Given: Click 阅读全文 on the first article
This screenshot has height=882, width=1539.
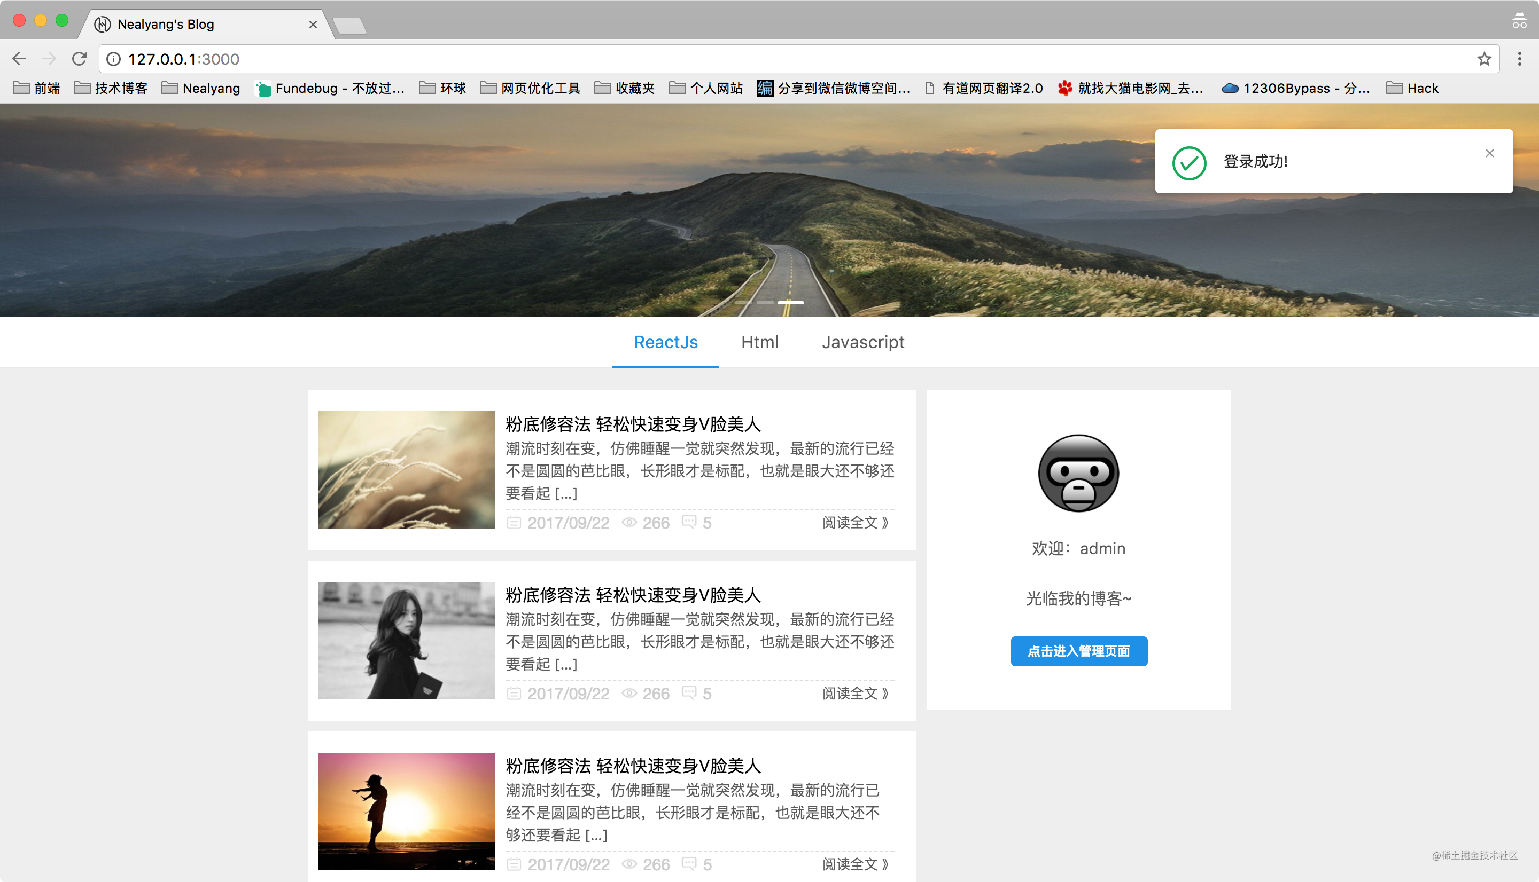Looking at the screenshot, I should (854, 523).
